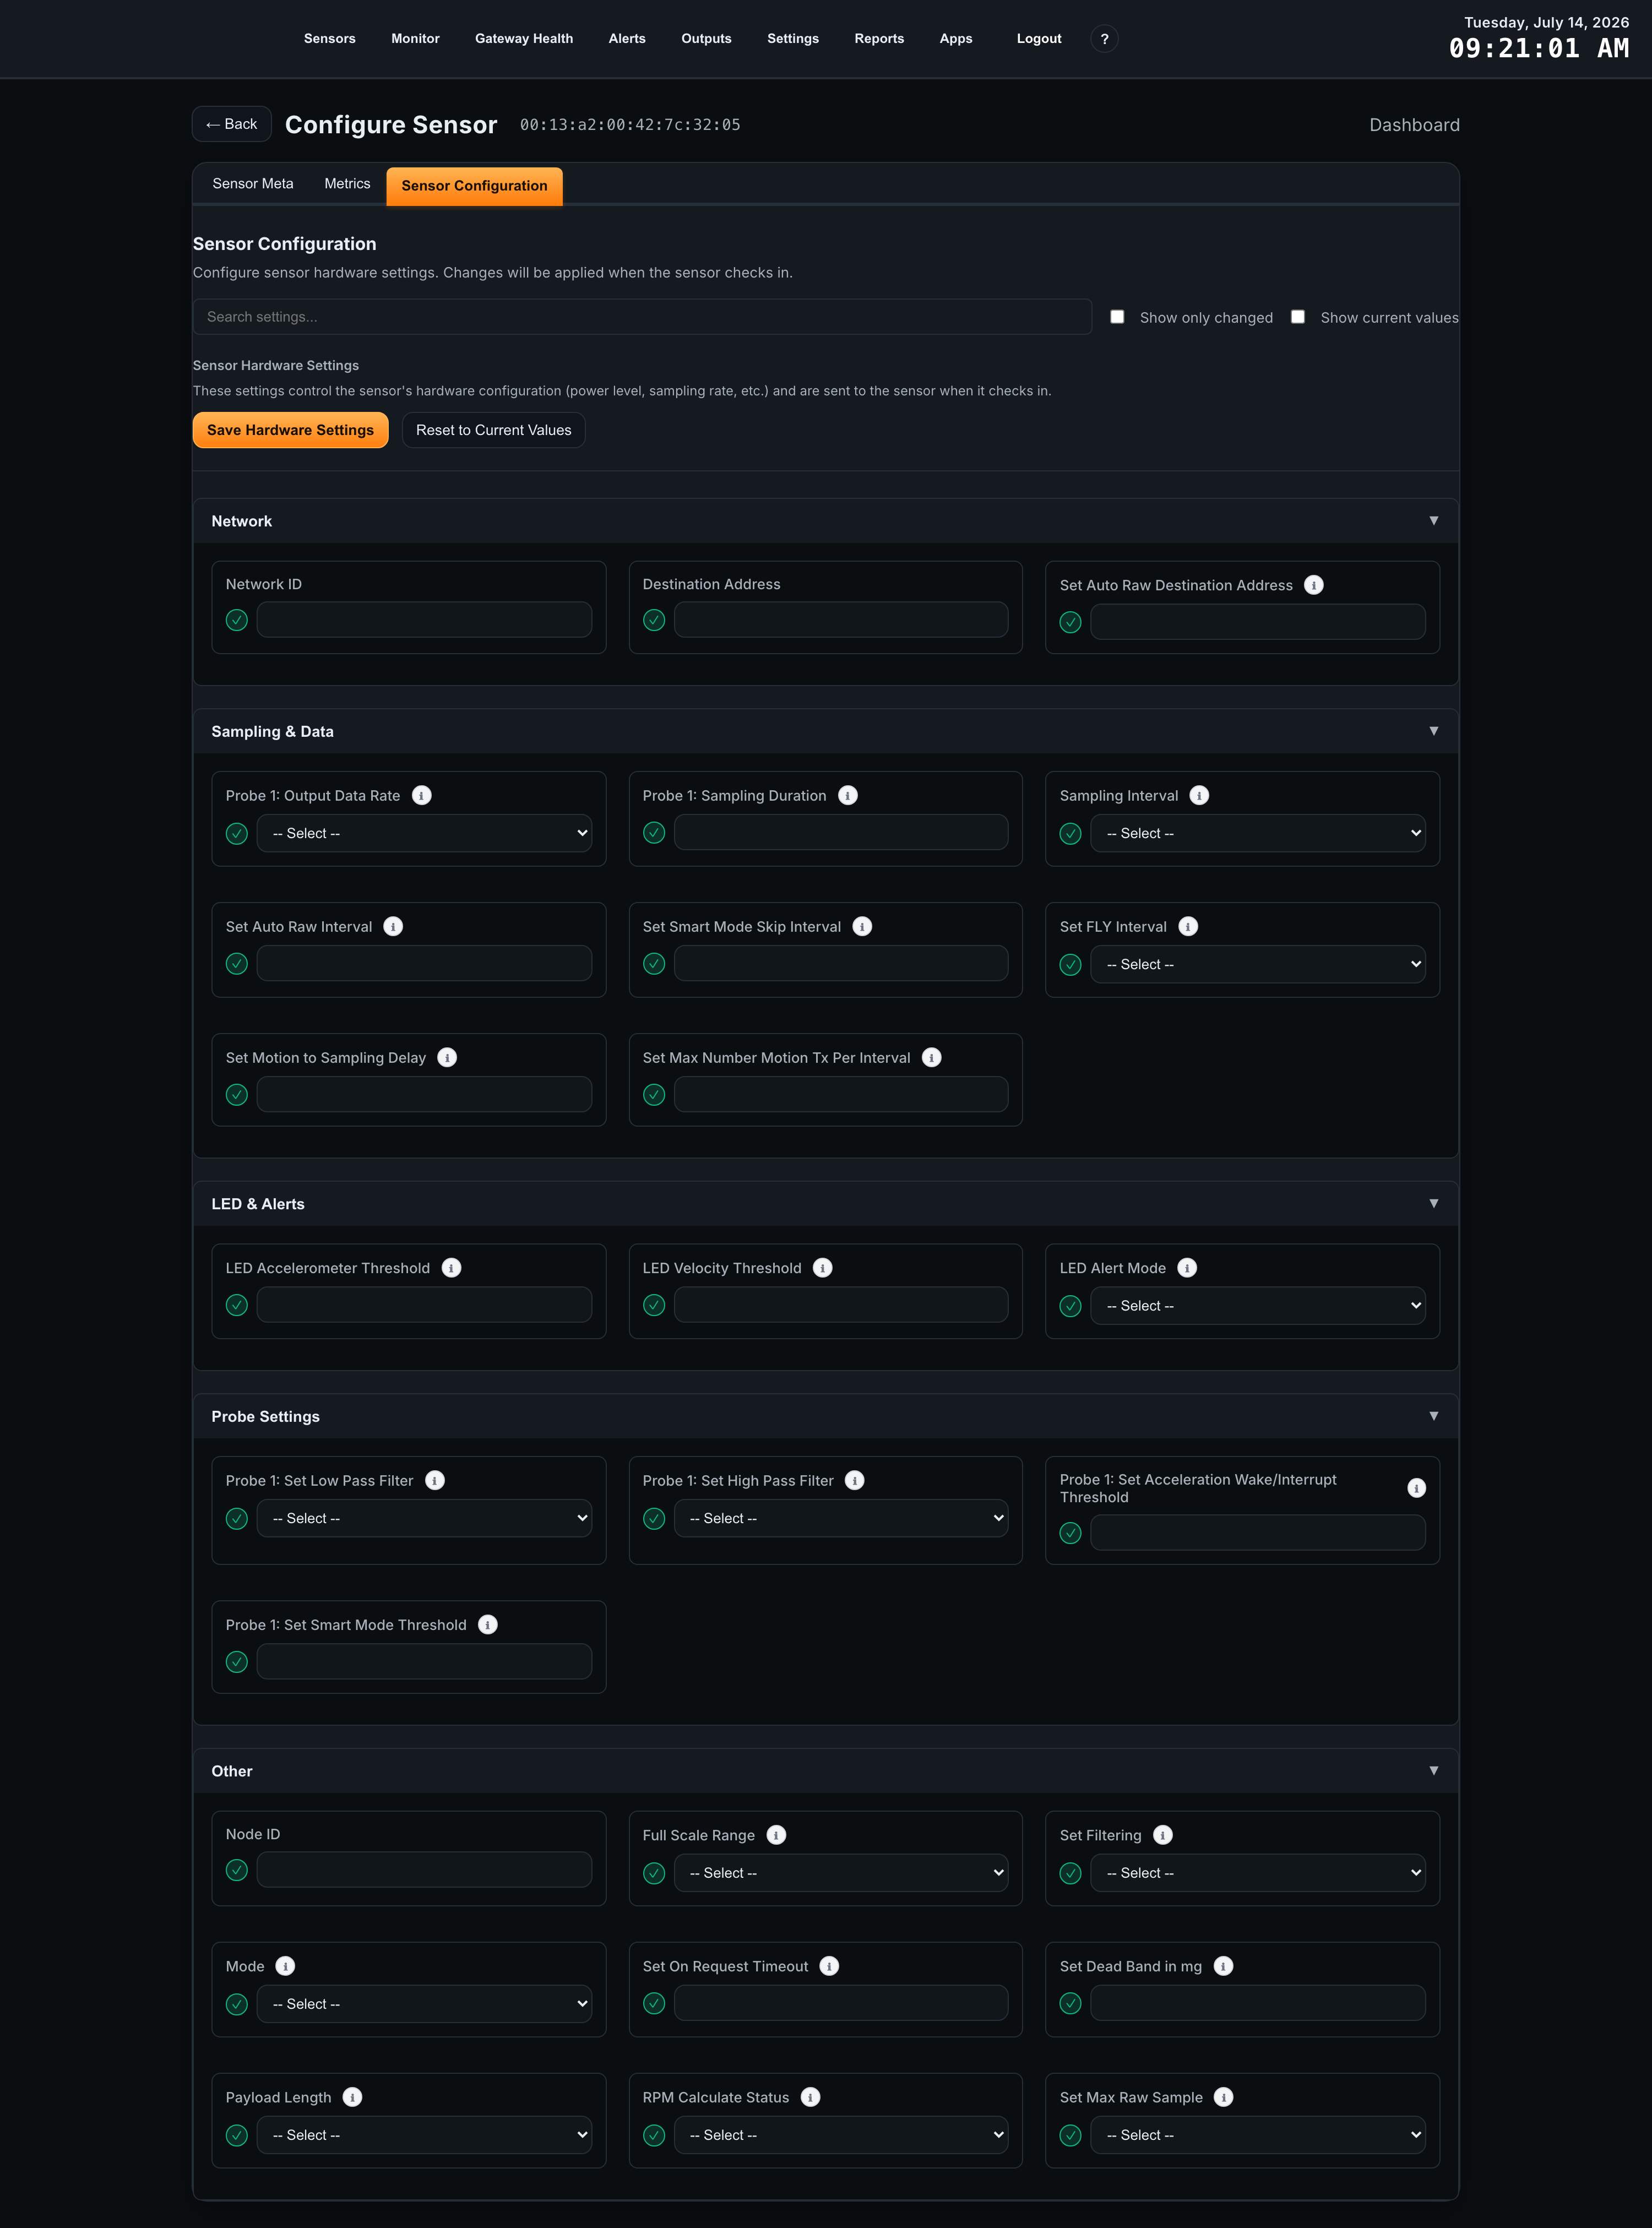Open the Set FLY Interval dropdown

click(1258, 964)
